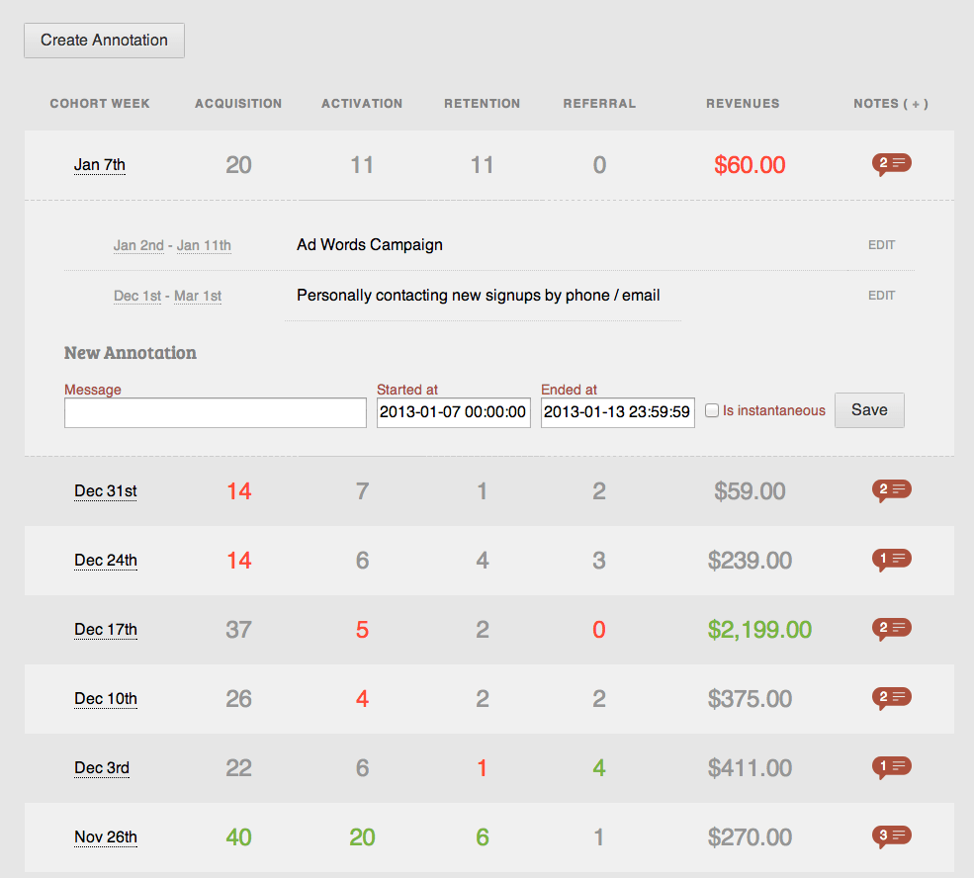Enable the Is instantaneous checkbox
974x878 pixels.
coord(712,411)
